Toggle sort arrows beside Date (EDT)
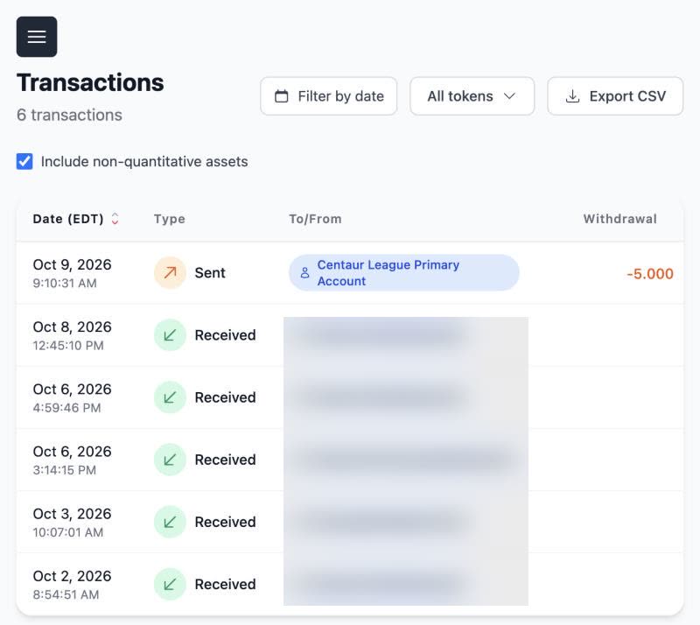The width and height of the screenshot is (700, 625). pyautogui.click(x=115, y=219)
